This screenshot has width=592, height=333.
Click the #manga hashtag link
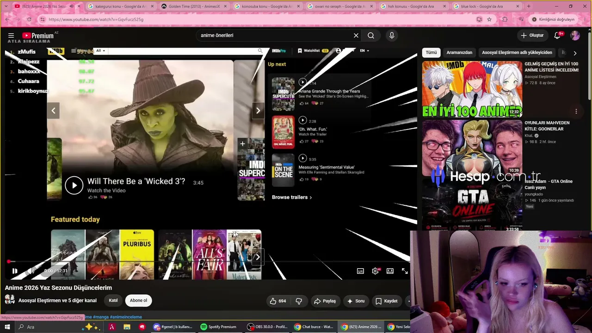coord(100,317)
